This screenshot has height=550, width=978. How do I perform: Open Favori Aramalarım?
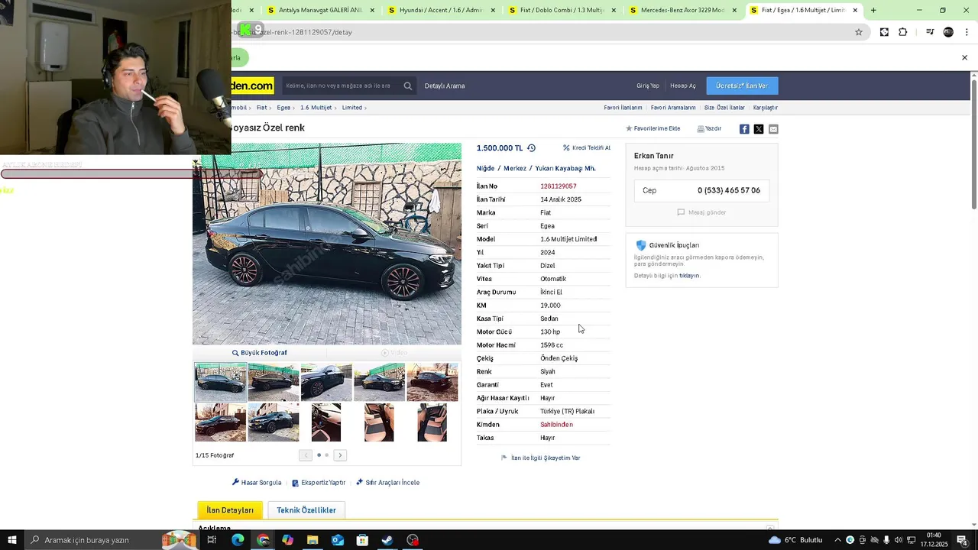click(x=673, y=108)
